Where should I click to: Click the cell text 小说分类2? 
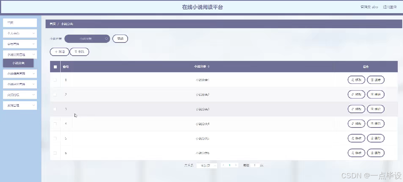tap(203, 94)
